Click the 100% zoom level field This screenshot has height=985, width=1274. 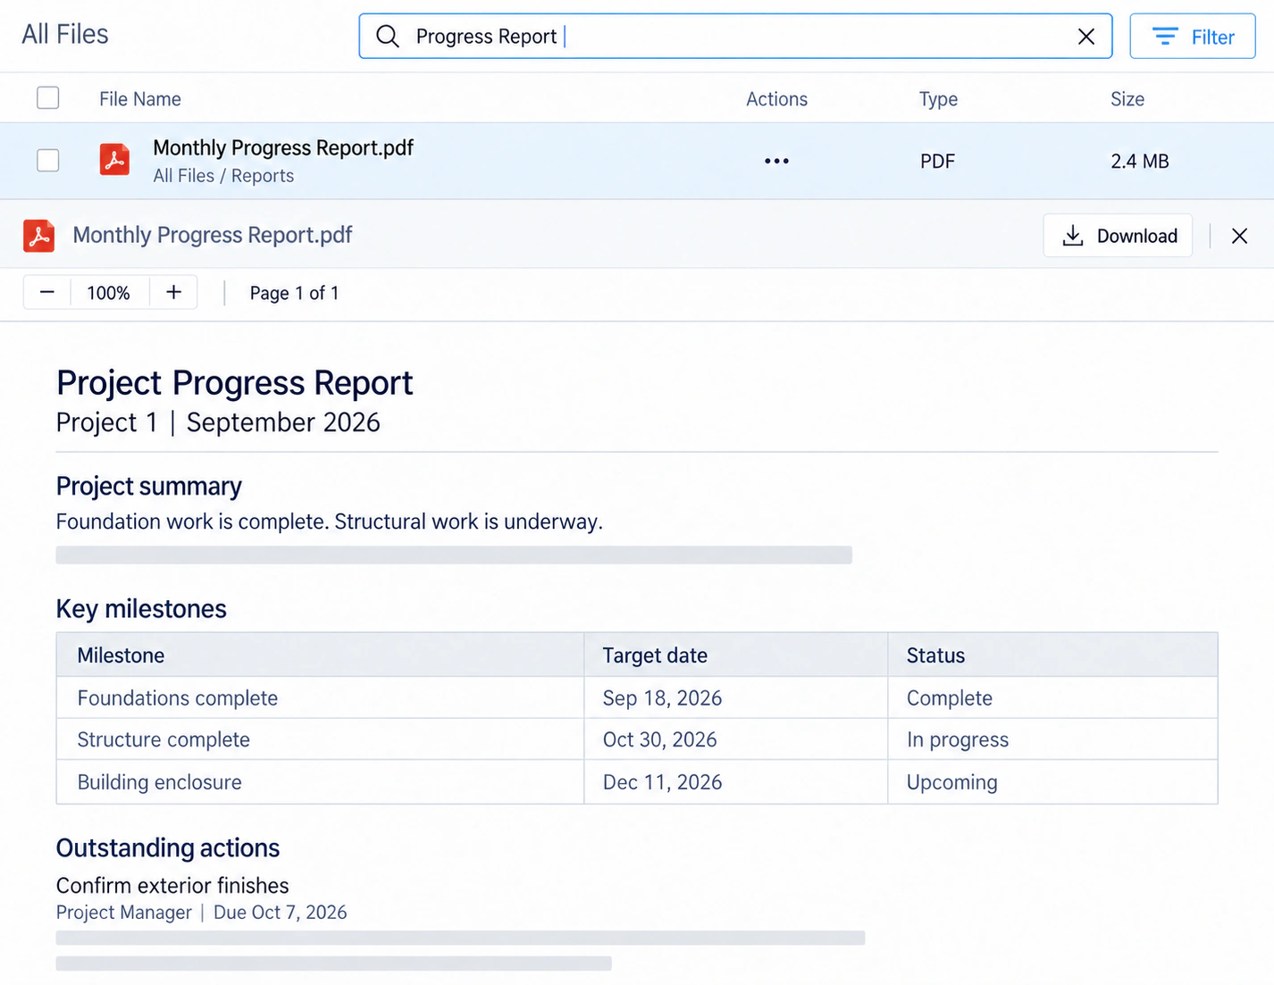[x=108, y=293]
